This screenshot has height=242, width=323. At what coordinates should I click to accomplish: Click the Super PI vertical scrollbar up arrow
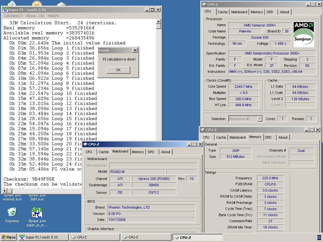(158, 21)
